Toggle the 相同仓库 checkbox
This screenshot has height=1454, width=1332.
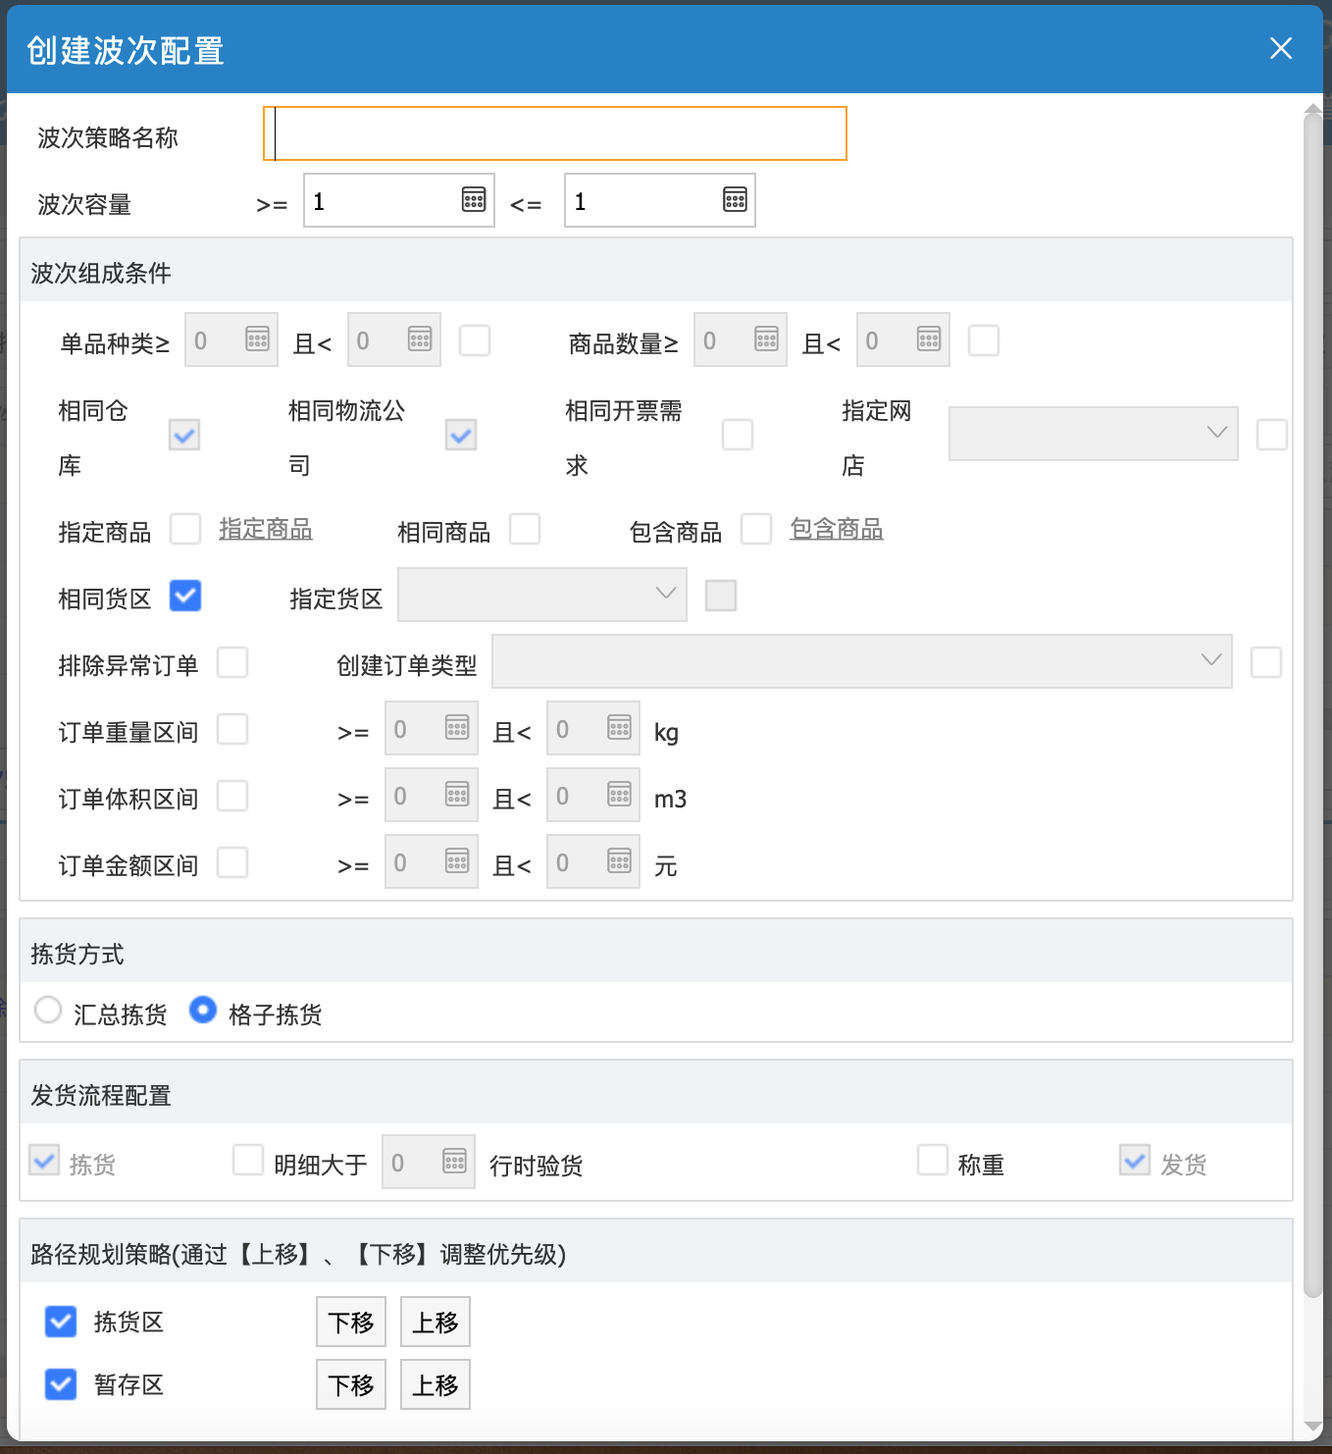184,435
